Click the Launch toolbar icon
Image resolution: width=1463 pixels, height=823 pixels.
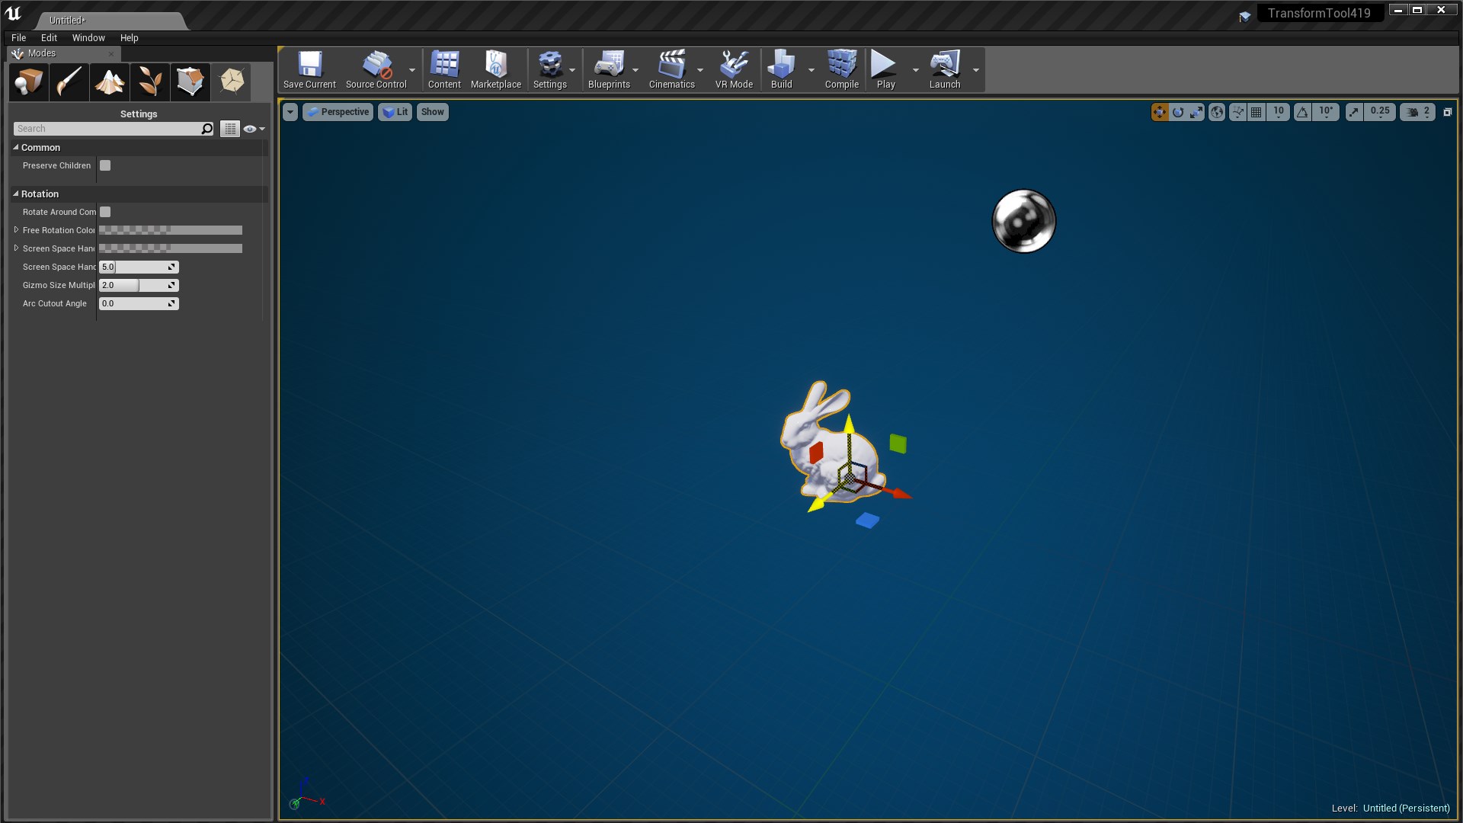(945, 70)
